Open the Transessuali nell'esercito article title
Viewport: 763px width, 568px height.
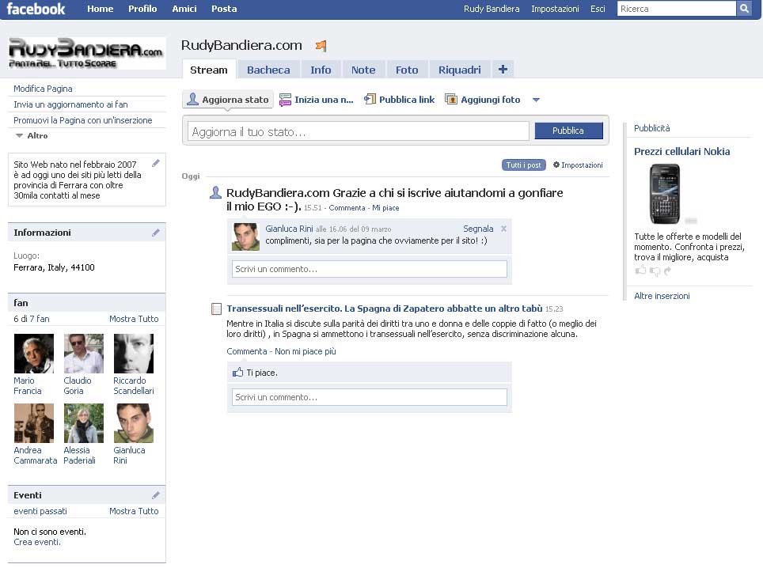[x=385, y=309]
